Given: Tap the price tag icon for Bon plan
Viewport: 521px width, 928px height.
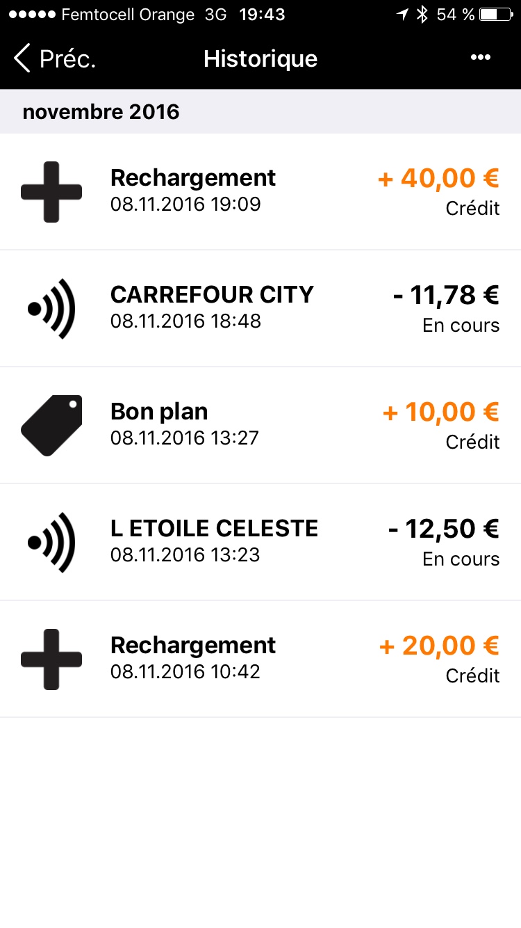Looking at the screenshot, I should tap(51, 426).
